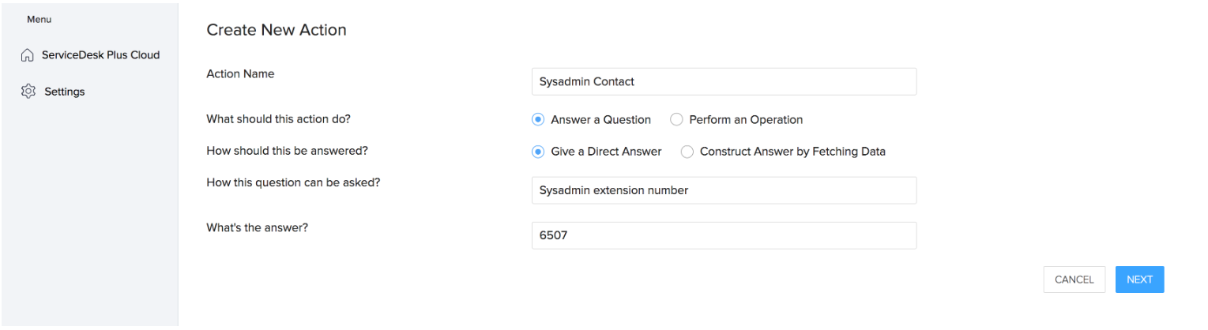Click the What should this action do label
The width and height of the screenshot is (1208, 330).
277,119
